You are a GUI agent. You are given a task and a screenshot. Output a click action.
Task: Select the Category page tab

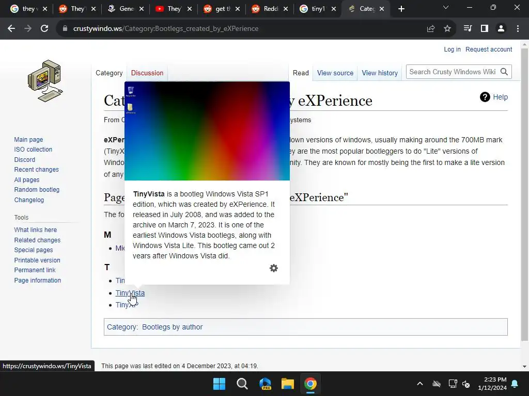109,73
